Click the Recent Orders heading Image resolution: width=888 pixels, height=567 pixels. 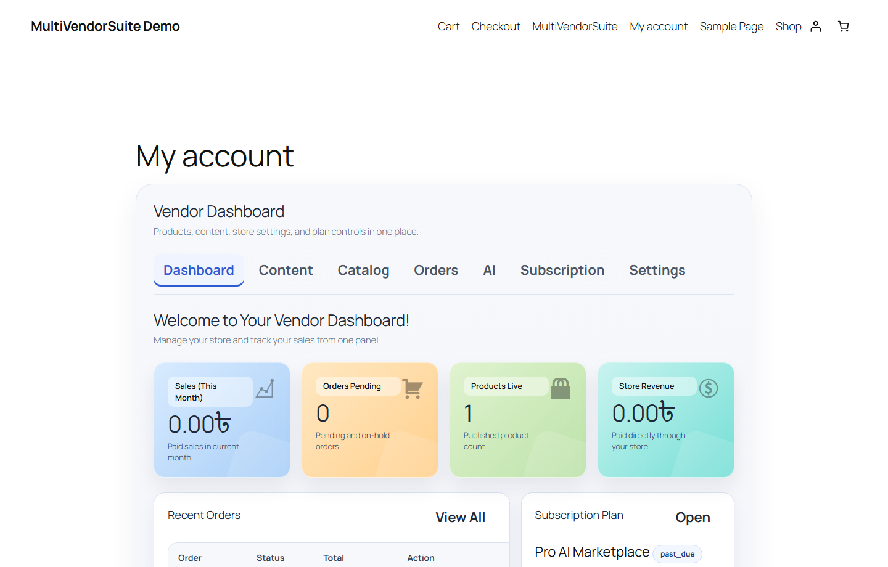[204, 515]
